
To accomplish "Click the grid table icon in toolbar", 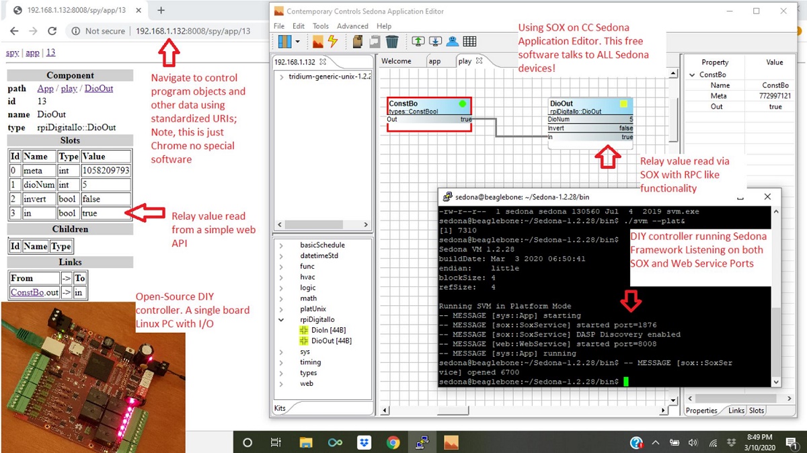I will 469,42.
